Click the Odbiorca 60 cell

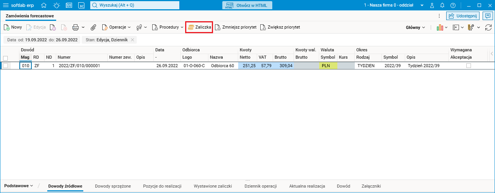point(223,66)
